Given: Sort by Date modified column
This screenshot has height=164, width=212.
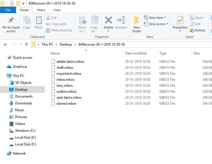Looking at the screenshot, I should (136, 53).
